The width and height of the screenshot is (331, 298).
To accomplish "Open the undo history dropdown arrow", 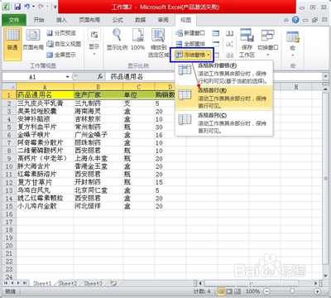I will pos(33,7).
